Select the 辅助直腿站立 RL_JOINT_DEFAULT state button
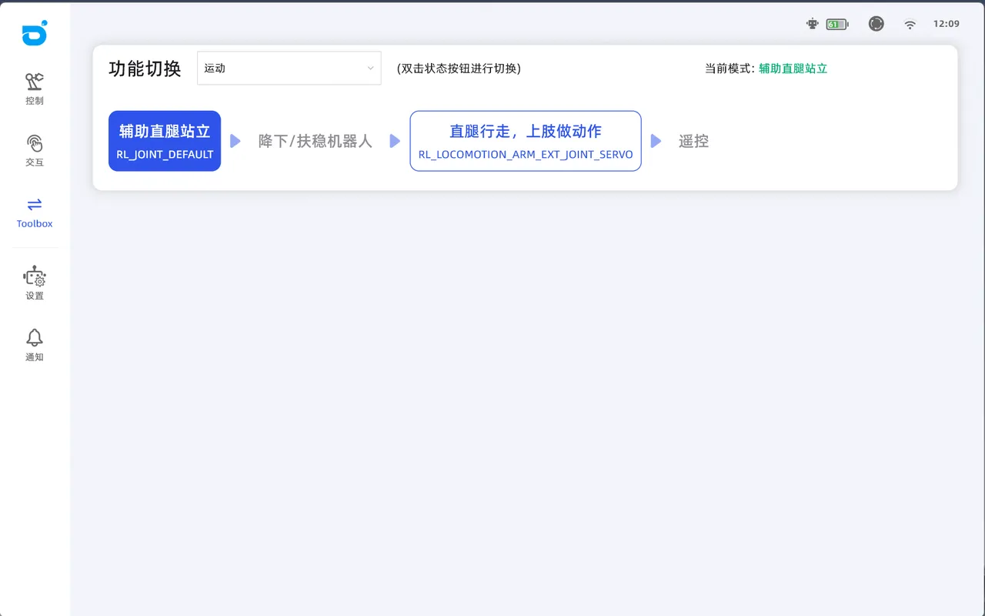 coord(165,141)
